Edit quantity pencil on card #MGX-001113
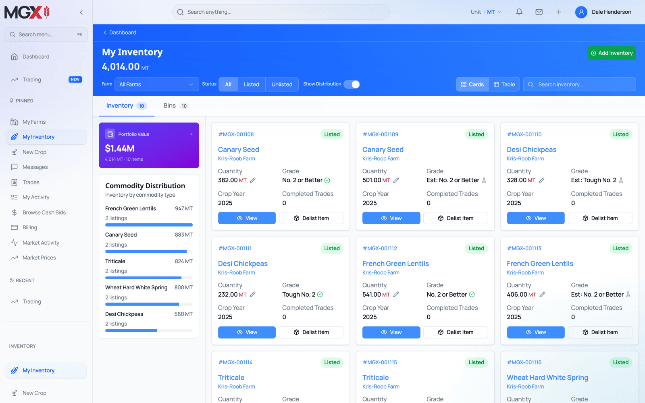The width and height of the screenshot is (645, 403). coord(542,294)
